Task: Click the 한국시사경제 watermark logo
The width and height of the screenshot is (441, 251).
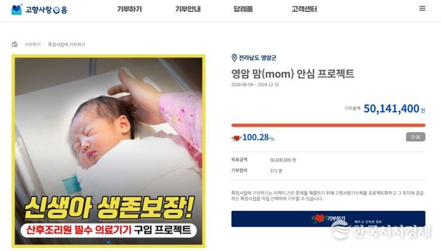Action: (x=381, y=230)
